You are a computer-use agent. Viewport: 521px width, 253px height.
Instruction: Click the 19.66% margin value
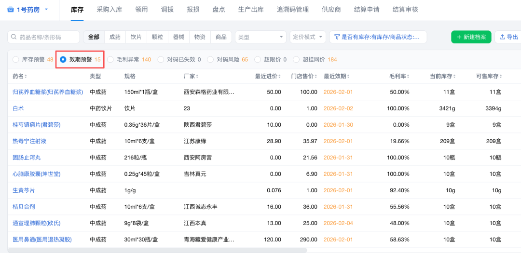point(399,141)
